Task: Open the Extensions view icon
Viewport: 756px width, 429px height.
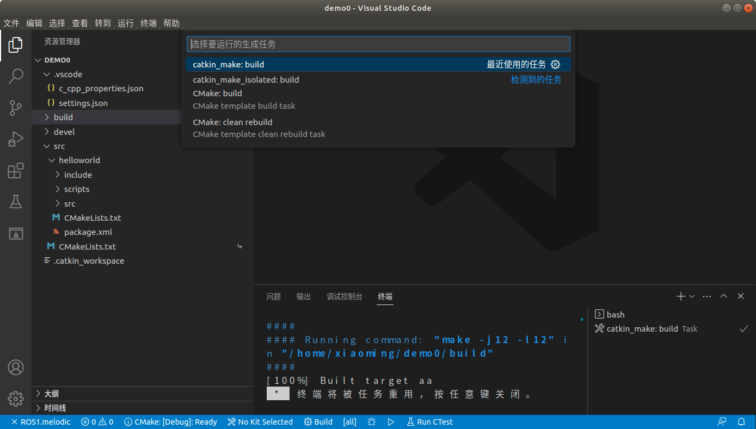Action: point(15,170)
